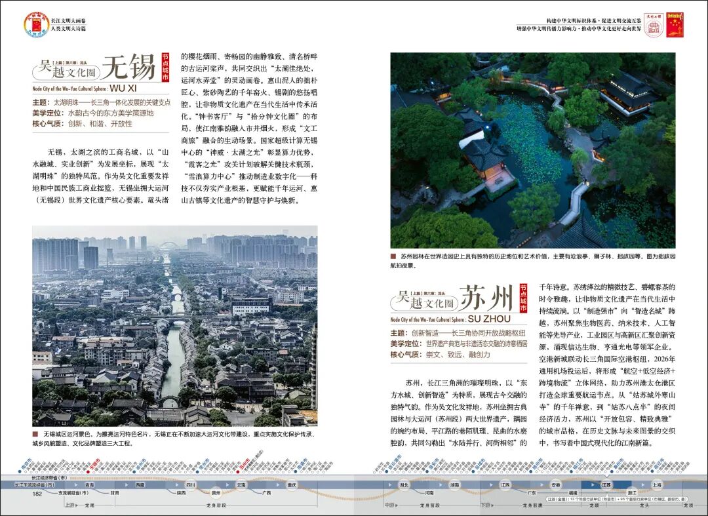This screenshot has height=516, width=708.
Task: Click the 吴越文化圈 cartouche beside the 苏州 title
Action: click(x=423, y=300)
